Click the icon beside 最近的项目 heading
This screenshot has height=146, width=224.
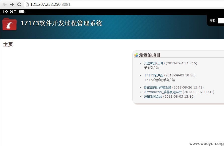pyautogui.click(x=136, y=55)
